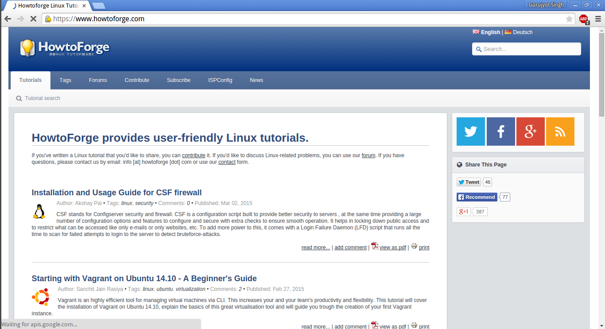Image resolution: width=605 pixels, height=329 pixels.
Task: Click the Gurujyot Singh profile button
Action: click(547, 5)
